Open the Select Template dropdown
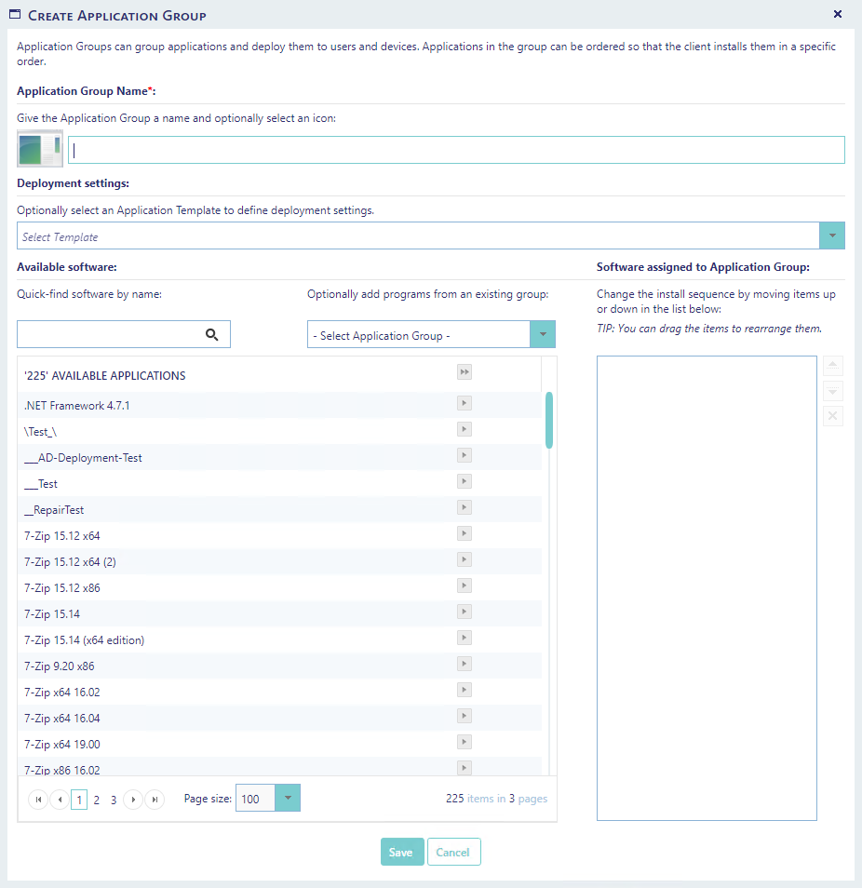Image resolution: width=862 pixels, height=888 pixels. (x=832, y=236)
